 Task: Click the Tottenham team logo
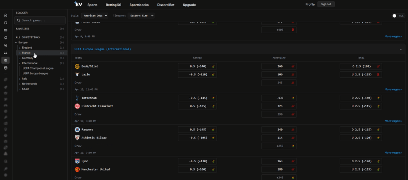[x=77, y=98]
